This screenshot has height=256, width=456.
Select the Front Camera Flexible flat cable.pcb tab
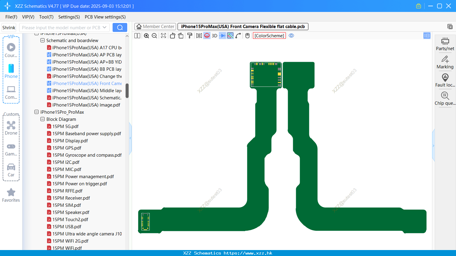pos(243,27)
